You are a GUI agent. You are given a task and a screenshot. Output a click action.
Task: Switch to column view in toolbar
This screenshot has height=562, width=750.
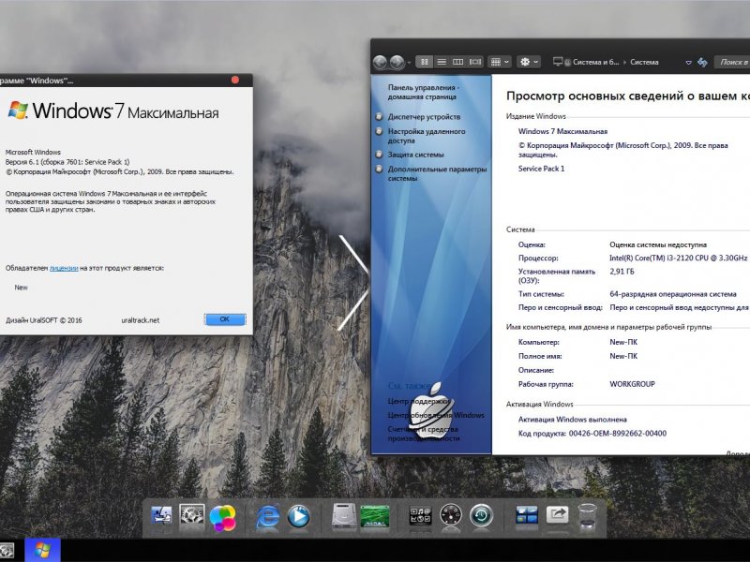pos(458,62)
